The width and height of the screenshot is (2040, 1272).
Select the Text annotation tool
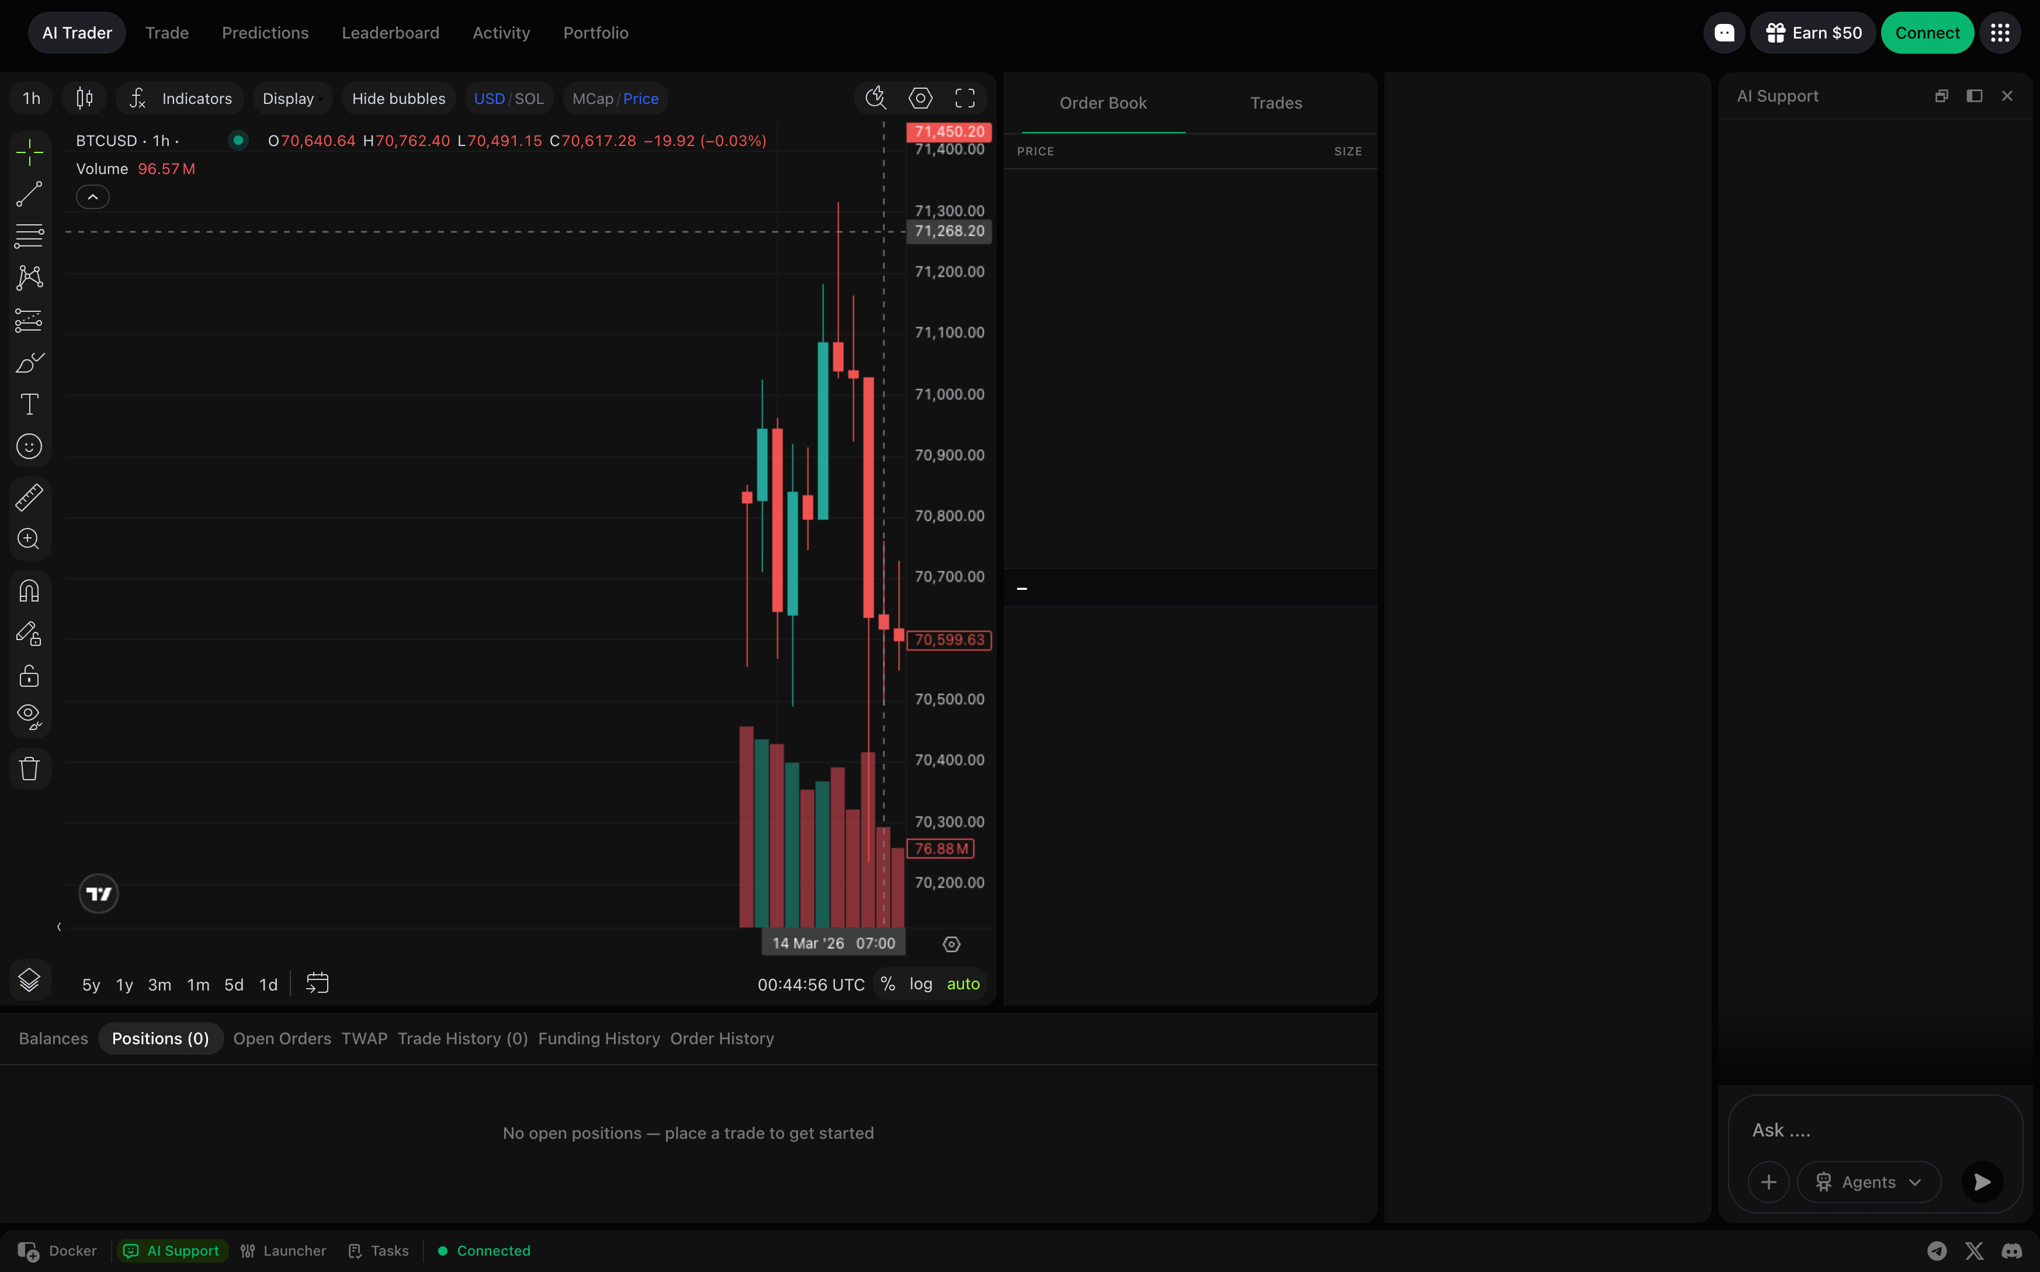29,405
